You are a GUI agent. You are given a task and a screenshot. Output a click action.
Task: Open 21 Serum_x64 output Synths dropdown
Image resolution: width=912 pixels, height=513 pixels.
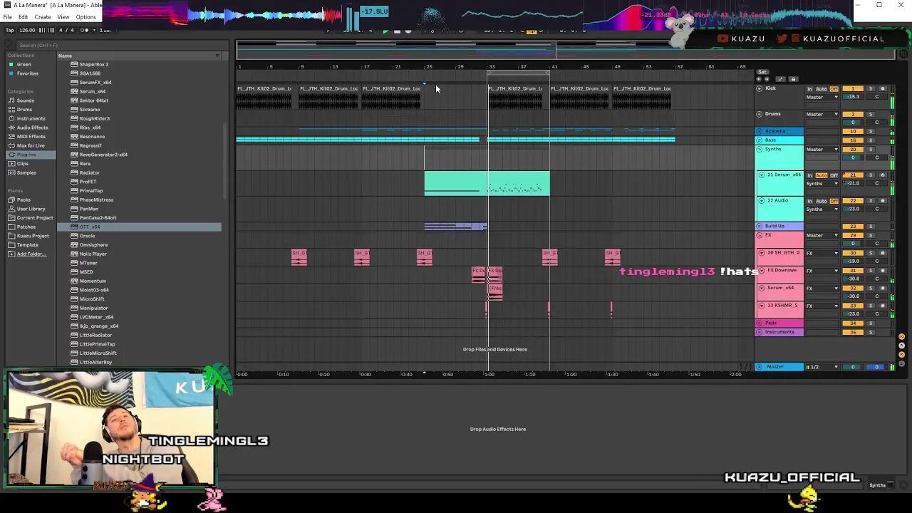tap(822, 184)
